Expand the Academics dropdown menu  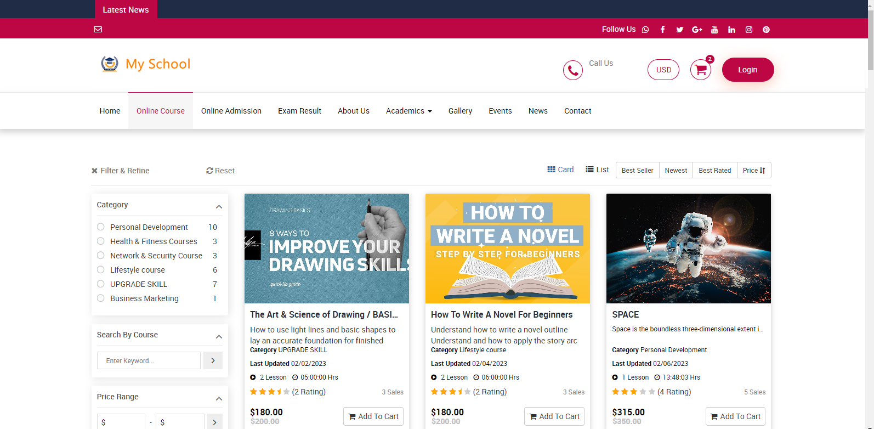[408, 111]
